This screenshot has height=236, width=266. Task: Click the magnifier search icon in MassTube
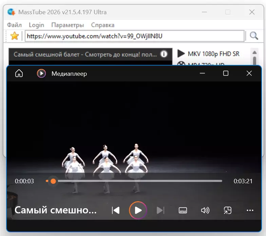tap(254, 36)
